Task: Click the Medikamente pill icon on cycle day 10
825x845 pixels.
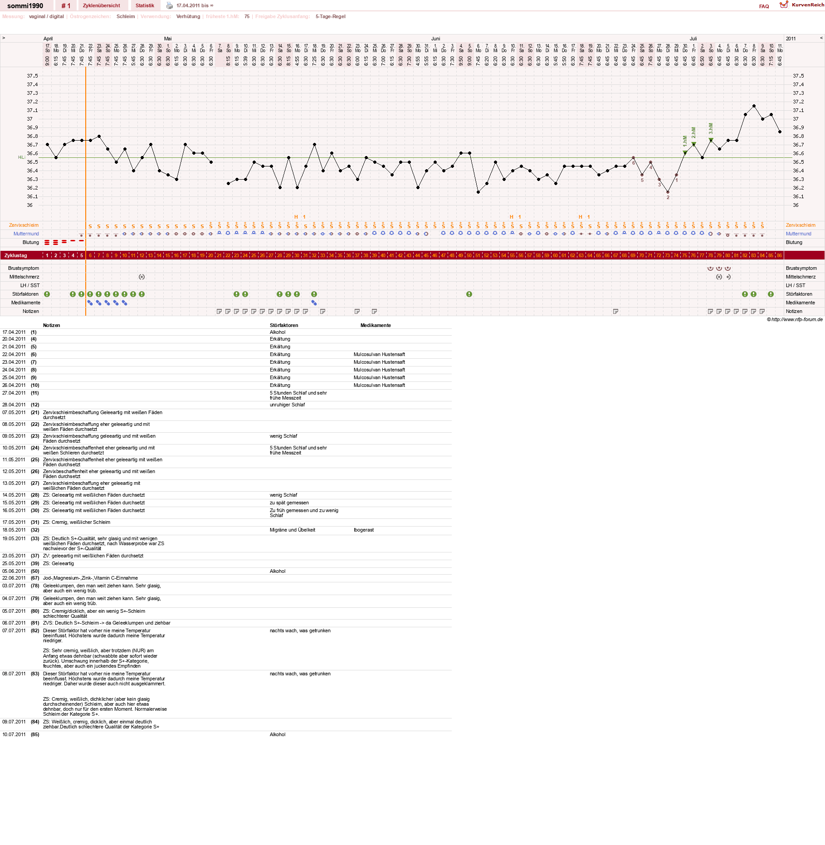Action: pyautogui.click(x=125, y=303)
